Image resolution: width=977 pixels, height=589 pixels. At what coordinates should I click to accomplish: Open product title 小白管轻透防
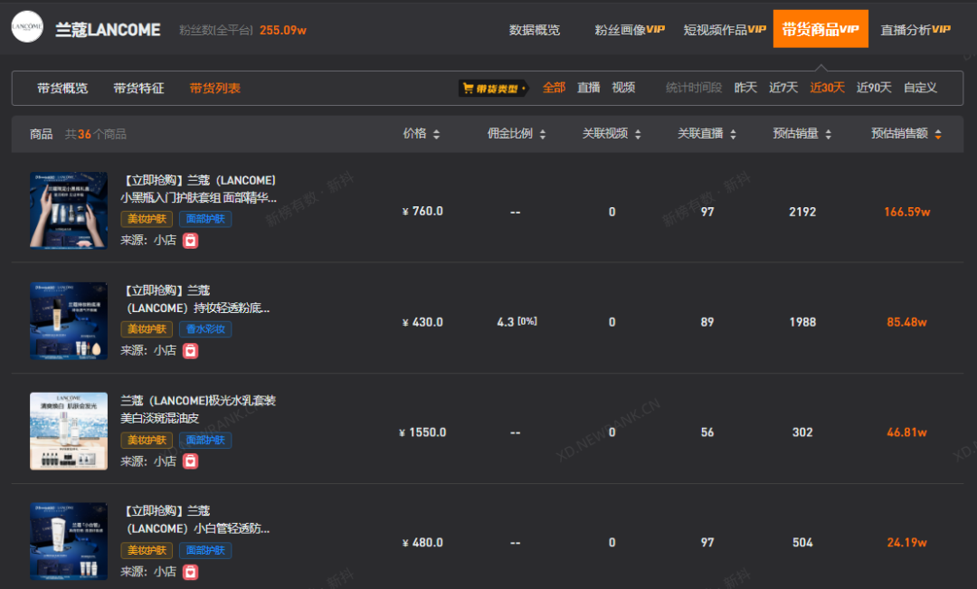click(197, 520)
